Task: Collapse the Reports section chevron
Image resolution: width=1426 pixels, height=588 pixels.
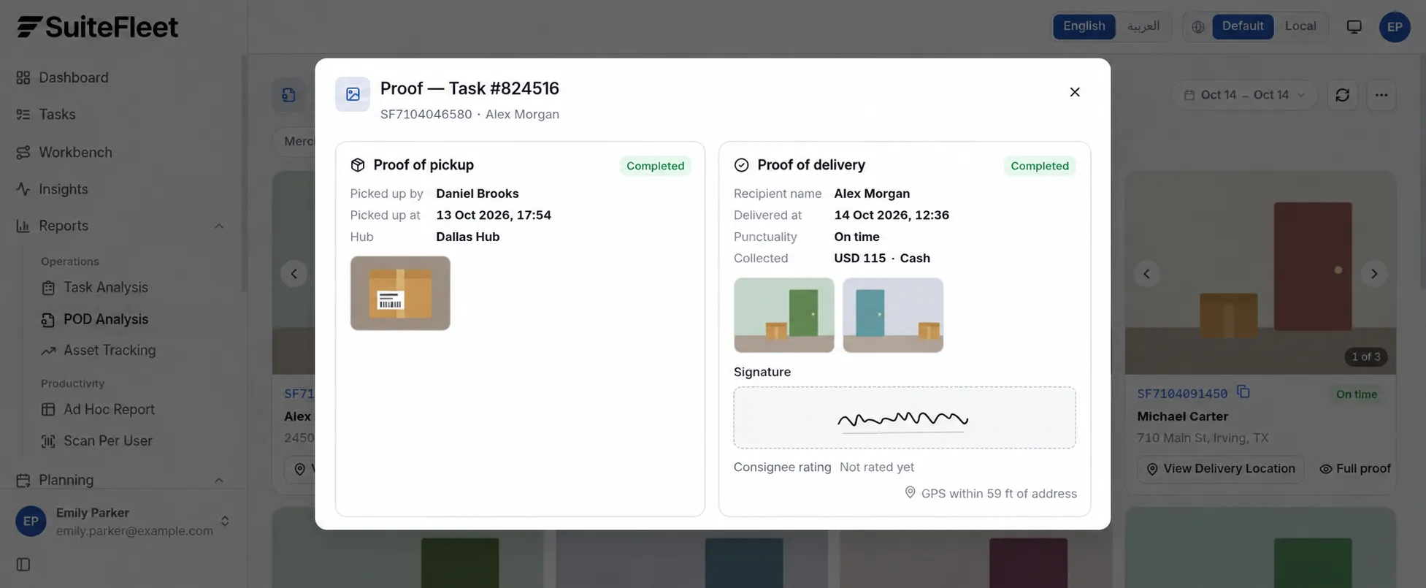Action: (x=218, y=226)
